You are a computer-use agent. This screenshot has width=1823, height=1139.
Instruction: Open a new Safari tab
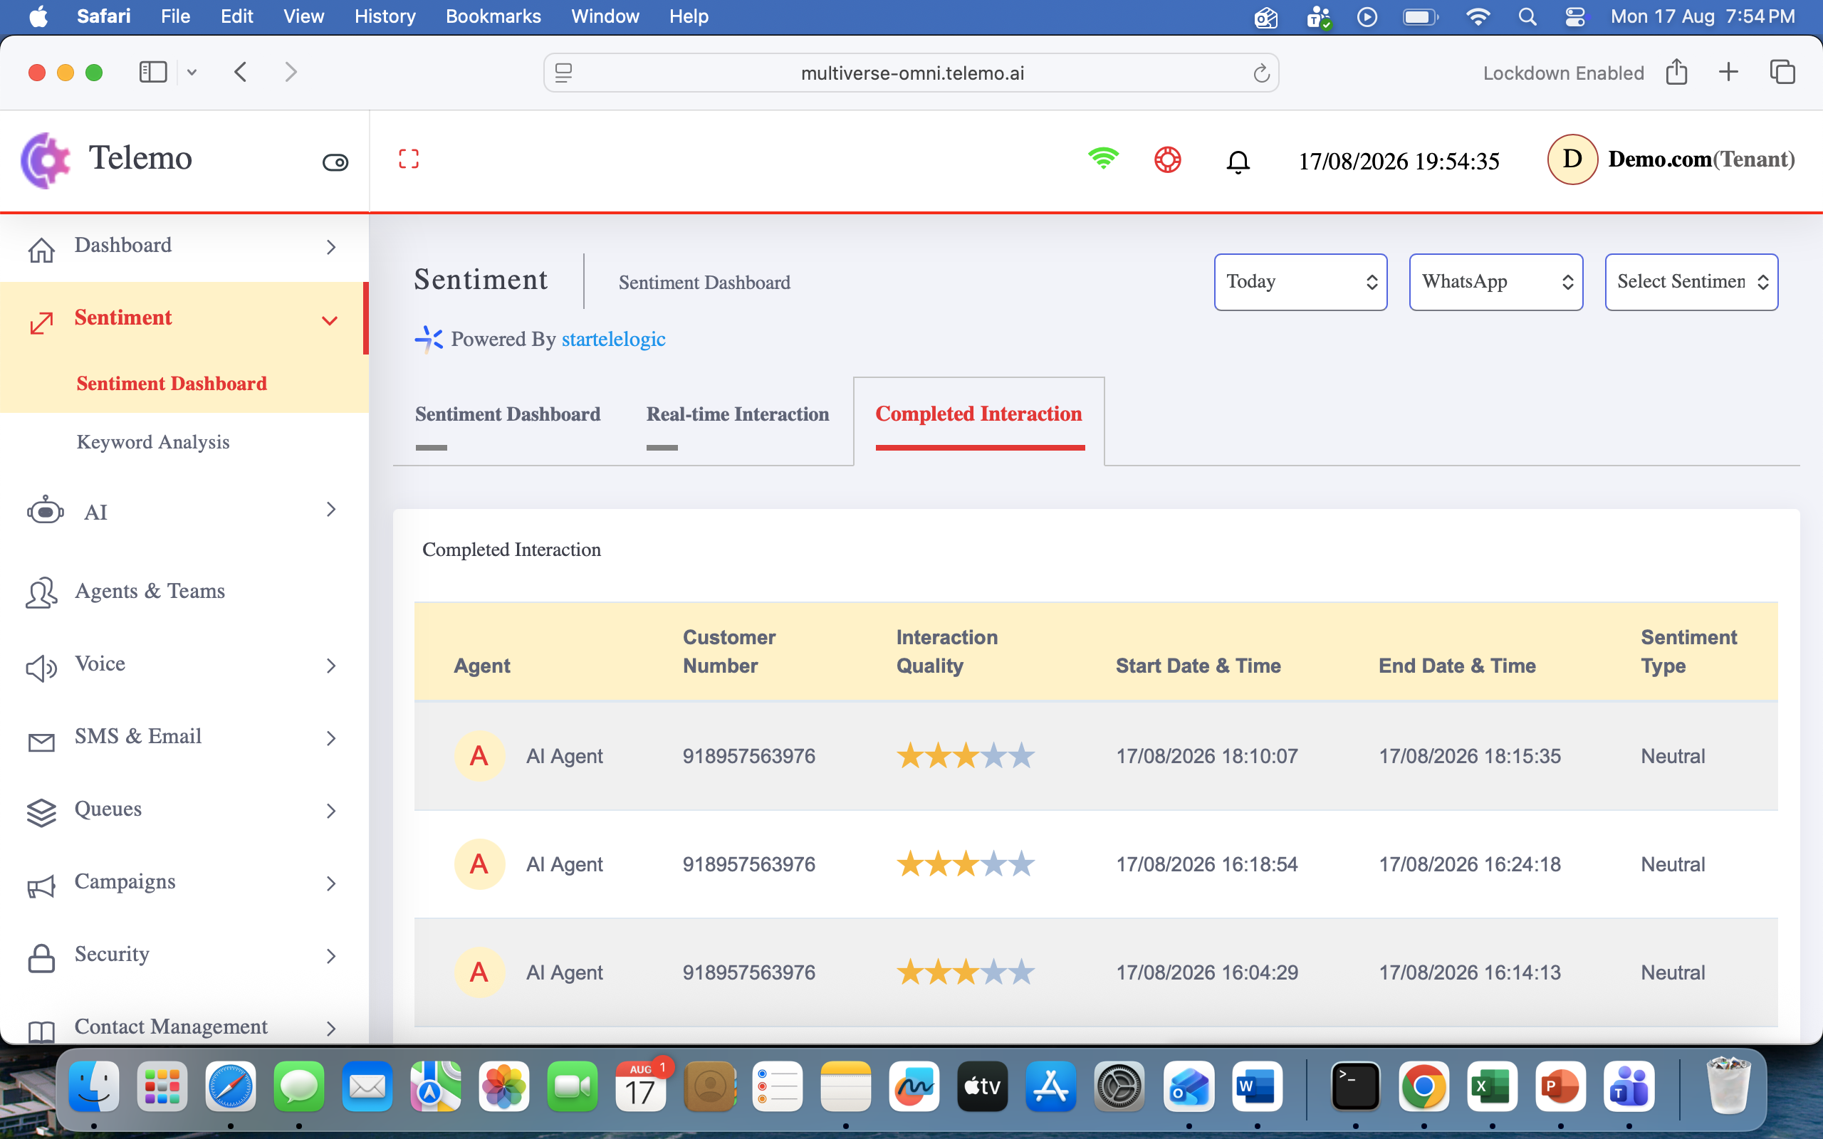[x=1729, y=73]
